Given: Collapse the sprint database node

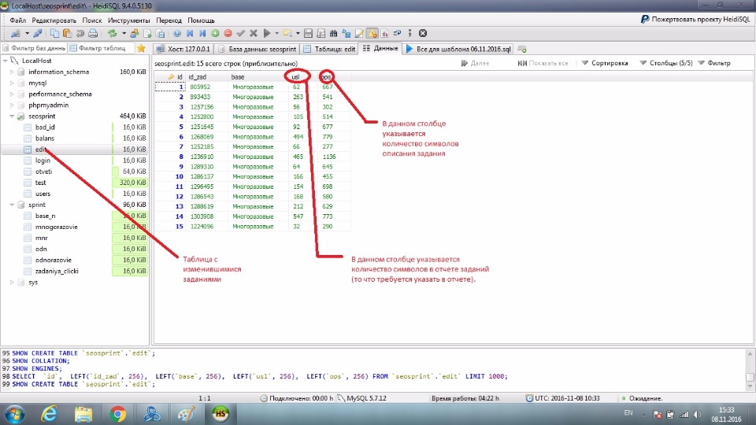Looking at the screenshot, I should tap(12, 205).
